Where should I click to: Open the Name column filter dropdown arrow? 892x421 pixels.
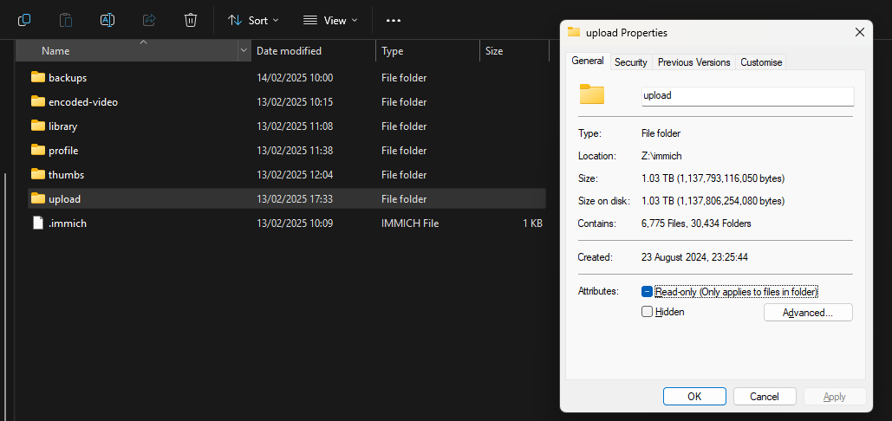244,51
